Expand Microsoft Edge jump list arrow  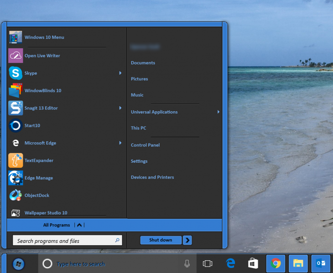120,143
